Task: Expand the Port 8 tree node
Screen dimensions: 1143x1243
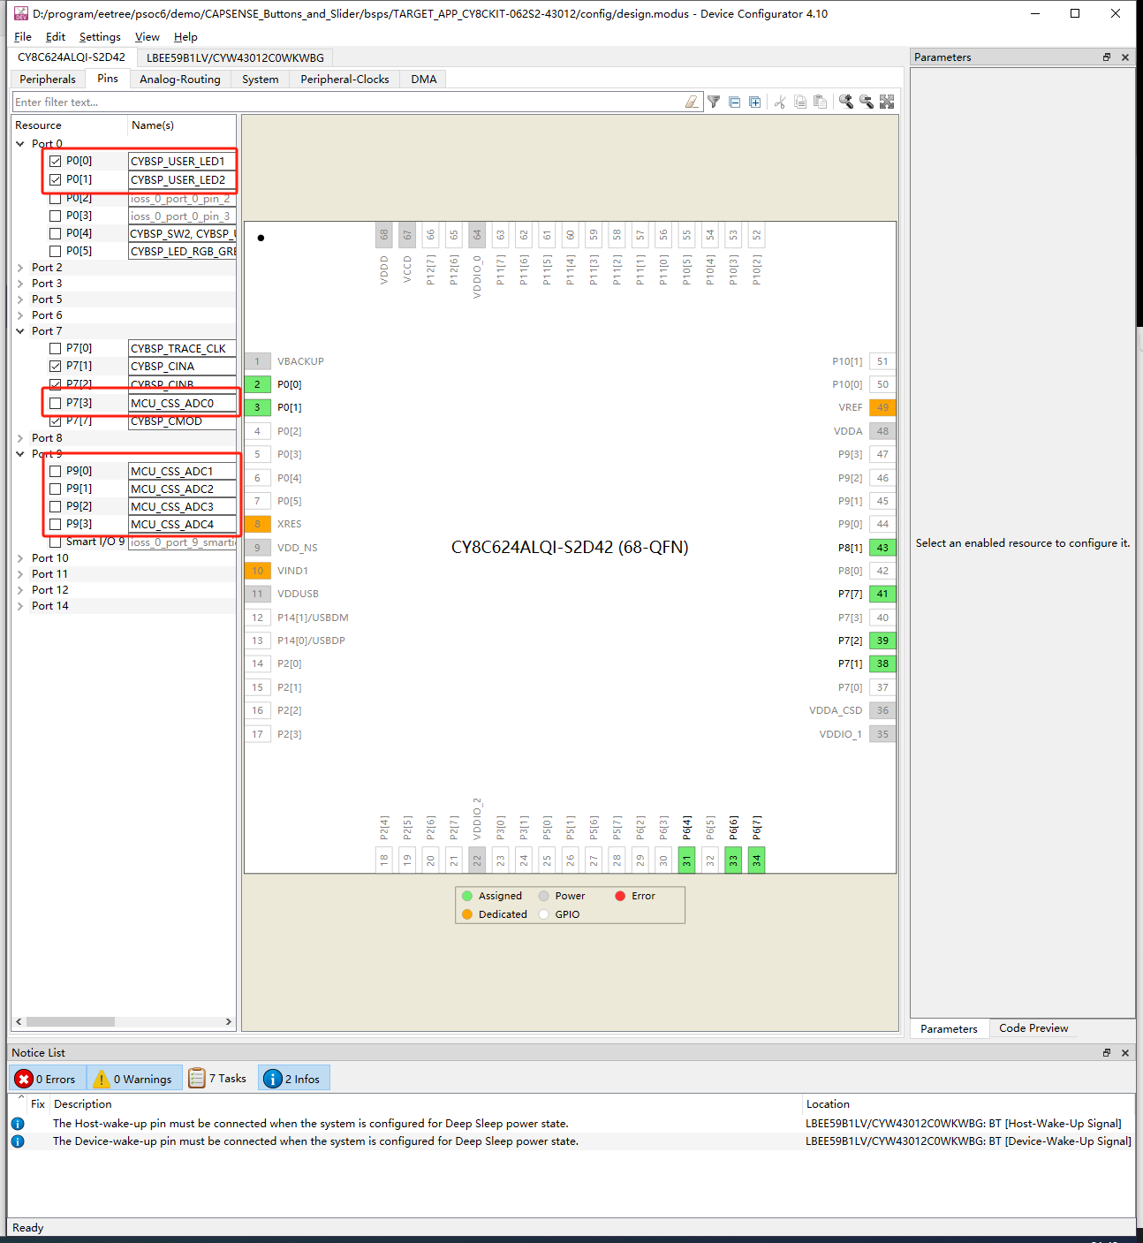Action: 20,438
